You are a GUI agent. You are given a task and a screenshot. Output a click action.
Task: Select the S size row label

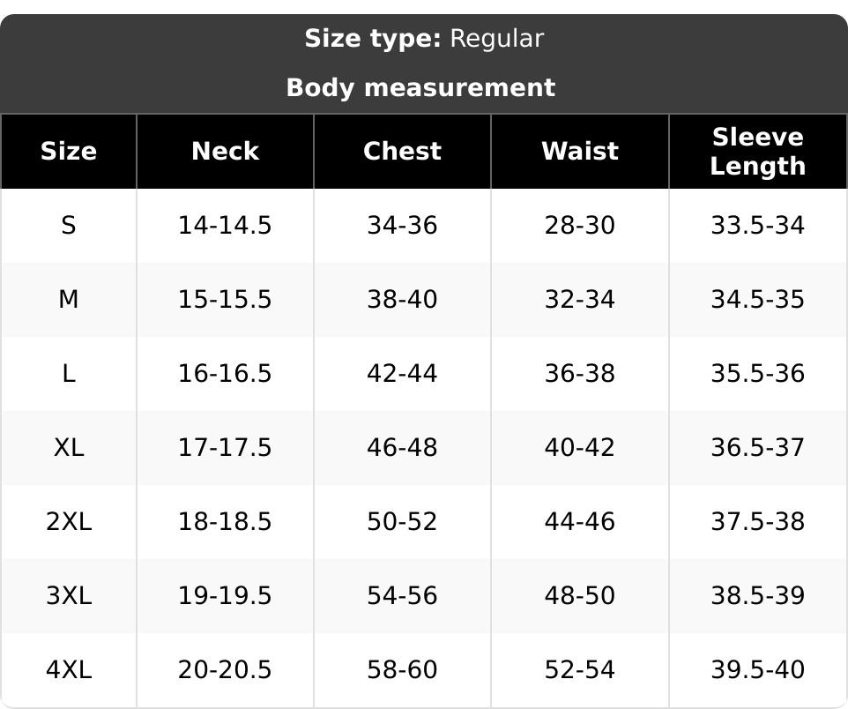coord(69,225)
